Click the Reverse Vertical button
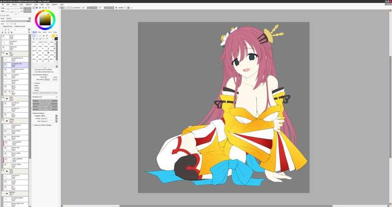Image resolution: width=392 pixels, height=207 pixels. click(x=45, y=103)
